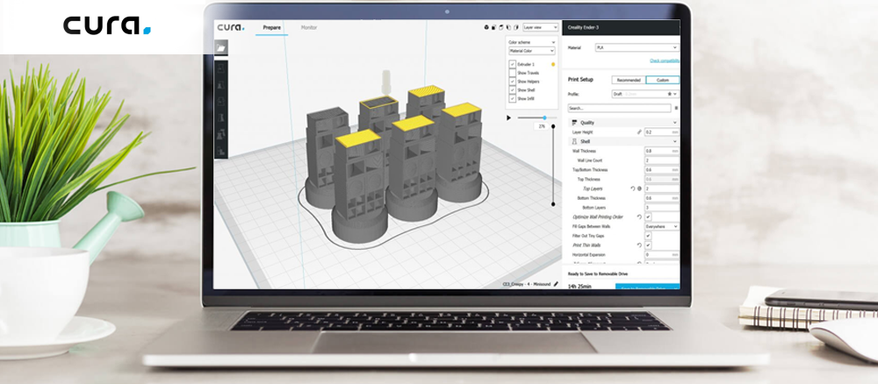This screenshot has height=384, width=878.
Task: Click the Extruder 1 yellow color dot
Action: click(x=553, y=64)
